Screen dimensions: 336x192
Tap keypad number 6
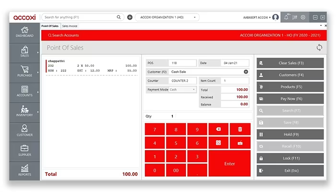tap(197, 143)
